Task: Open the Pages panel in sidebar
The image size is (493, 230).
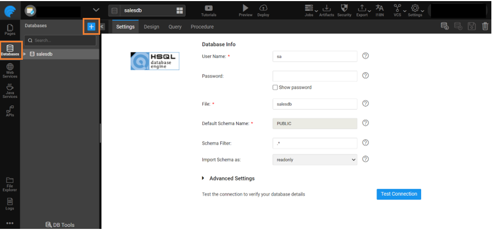Action: tap(10, 30)
